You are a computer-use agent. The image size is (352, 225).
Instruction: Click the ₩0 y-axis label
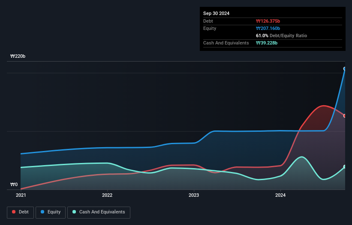[14, 184]
